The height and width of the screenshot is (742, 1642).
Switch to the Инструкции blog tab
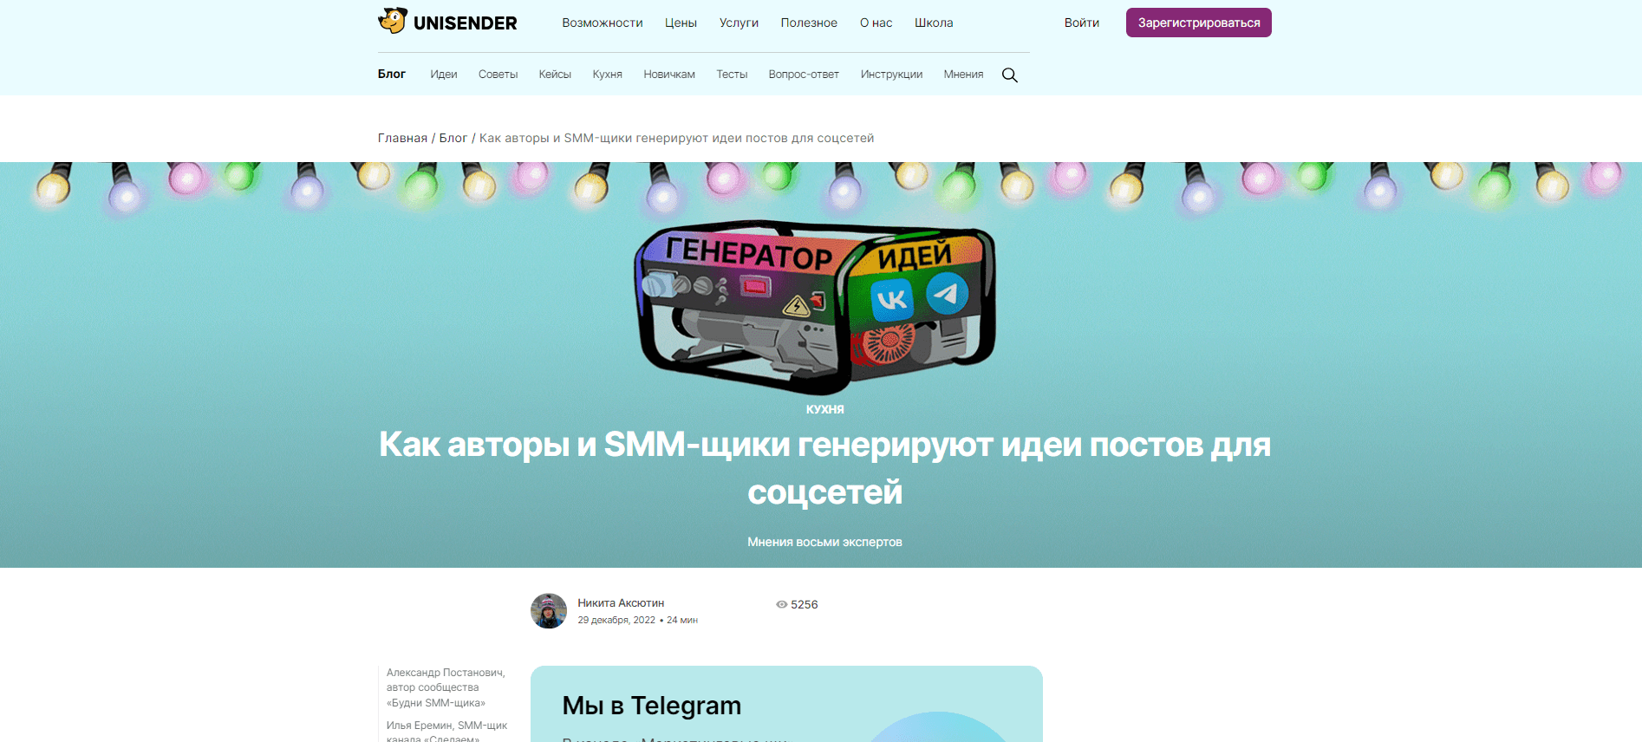tap(891, 75)
